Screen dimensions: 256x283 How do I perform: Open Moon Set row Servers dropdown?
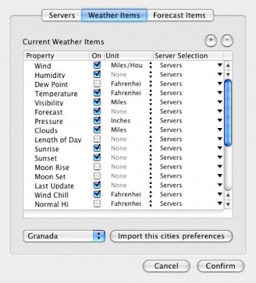[191, 176]
